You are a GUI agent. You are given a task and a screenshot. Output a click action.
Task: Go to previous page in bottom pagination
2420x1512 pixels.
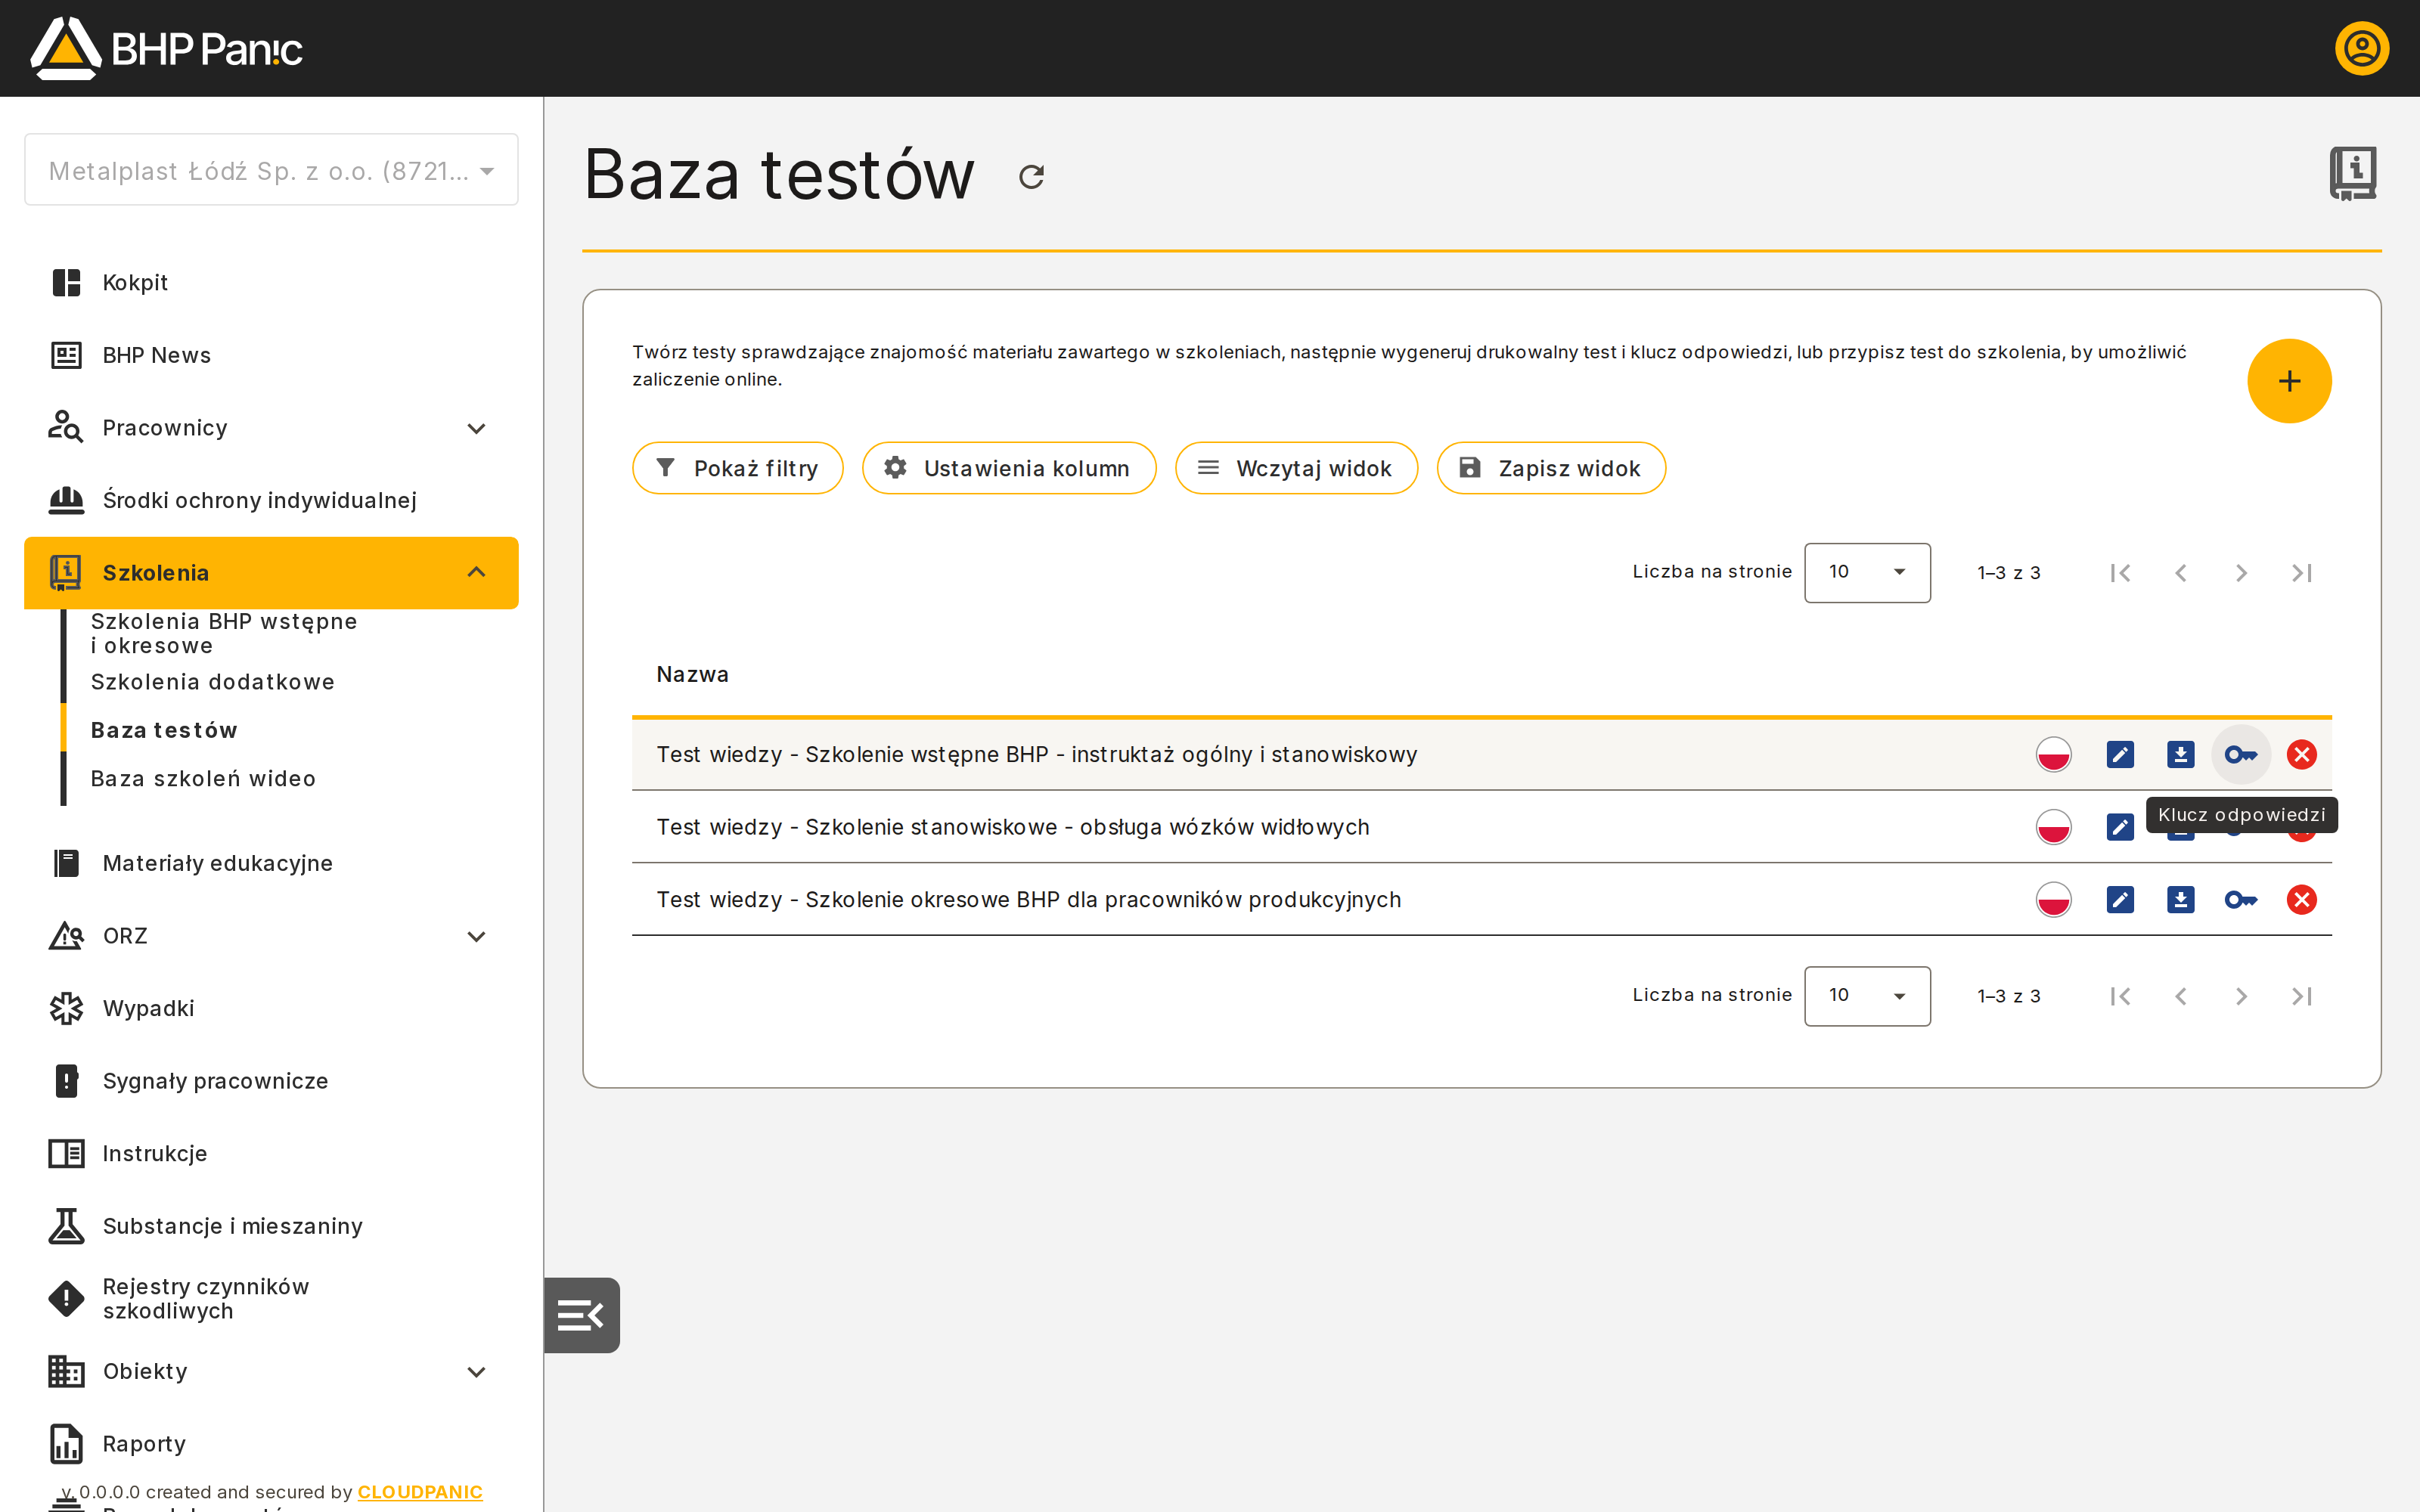(2181, 996)
